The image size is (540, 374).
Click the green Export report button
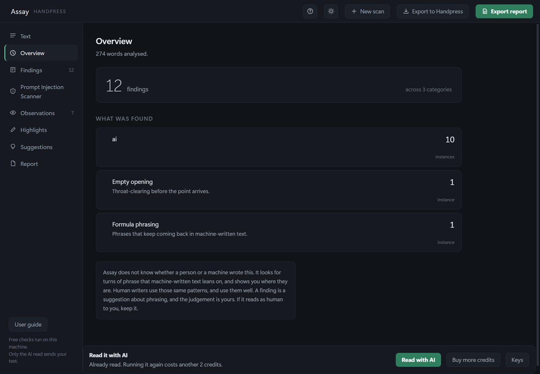[x=504, y=12]
